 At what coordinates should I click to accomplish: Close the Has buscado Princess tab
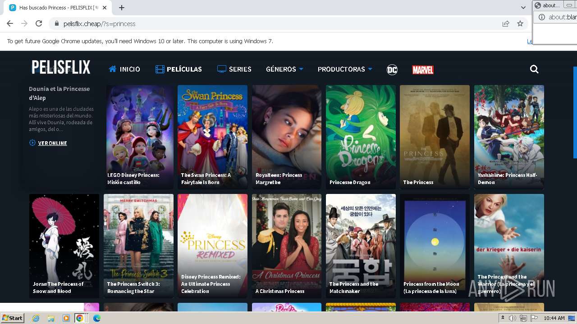click(105, 8)
